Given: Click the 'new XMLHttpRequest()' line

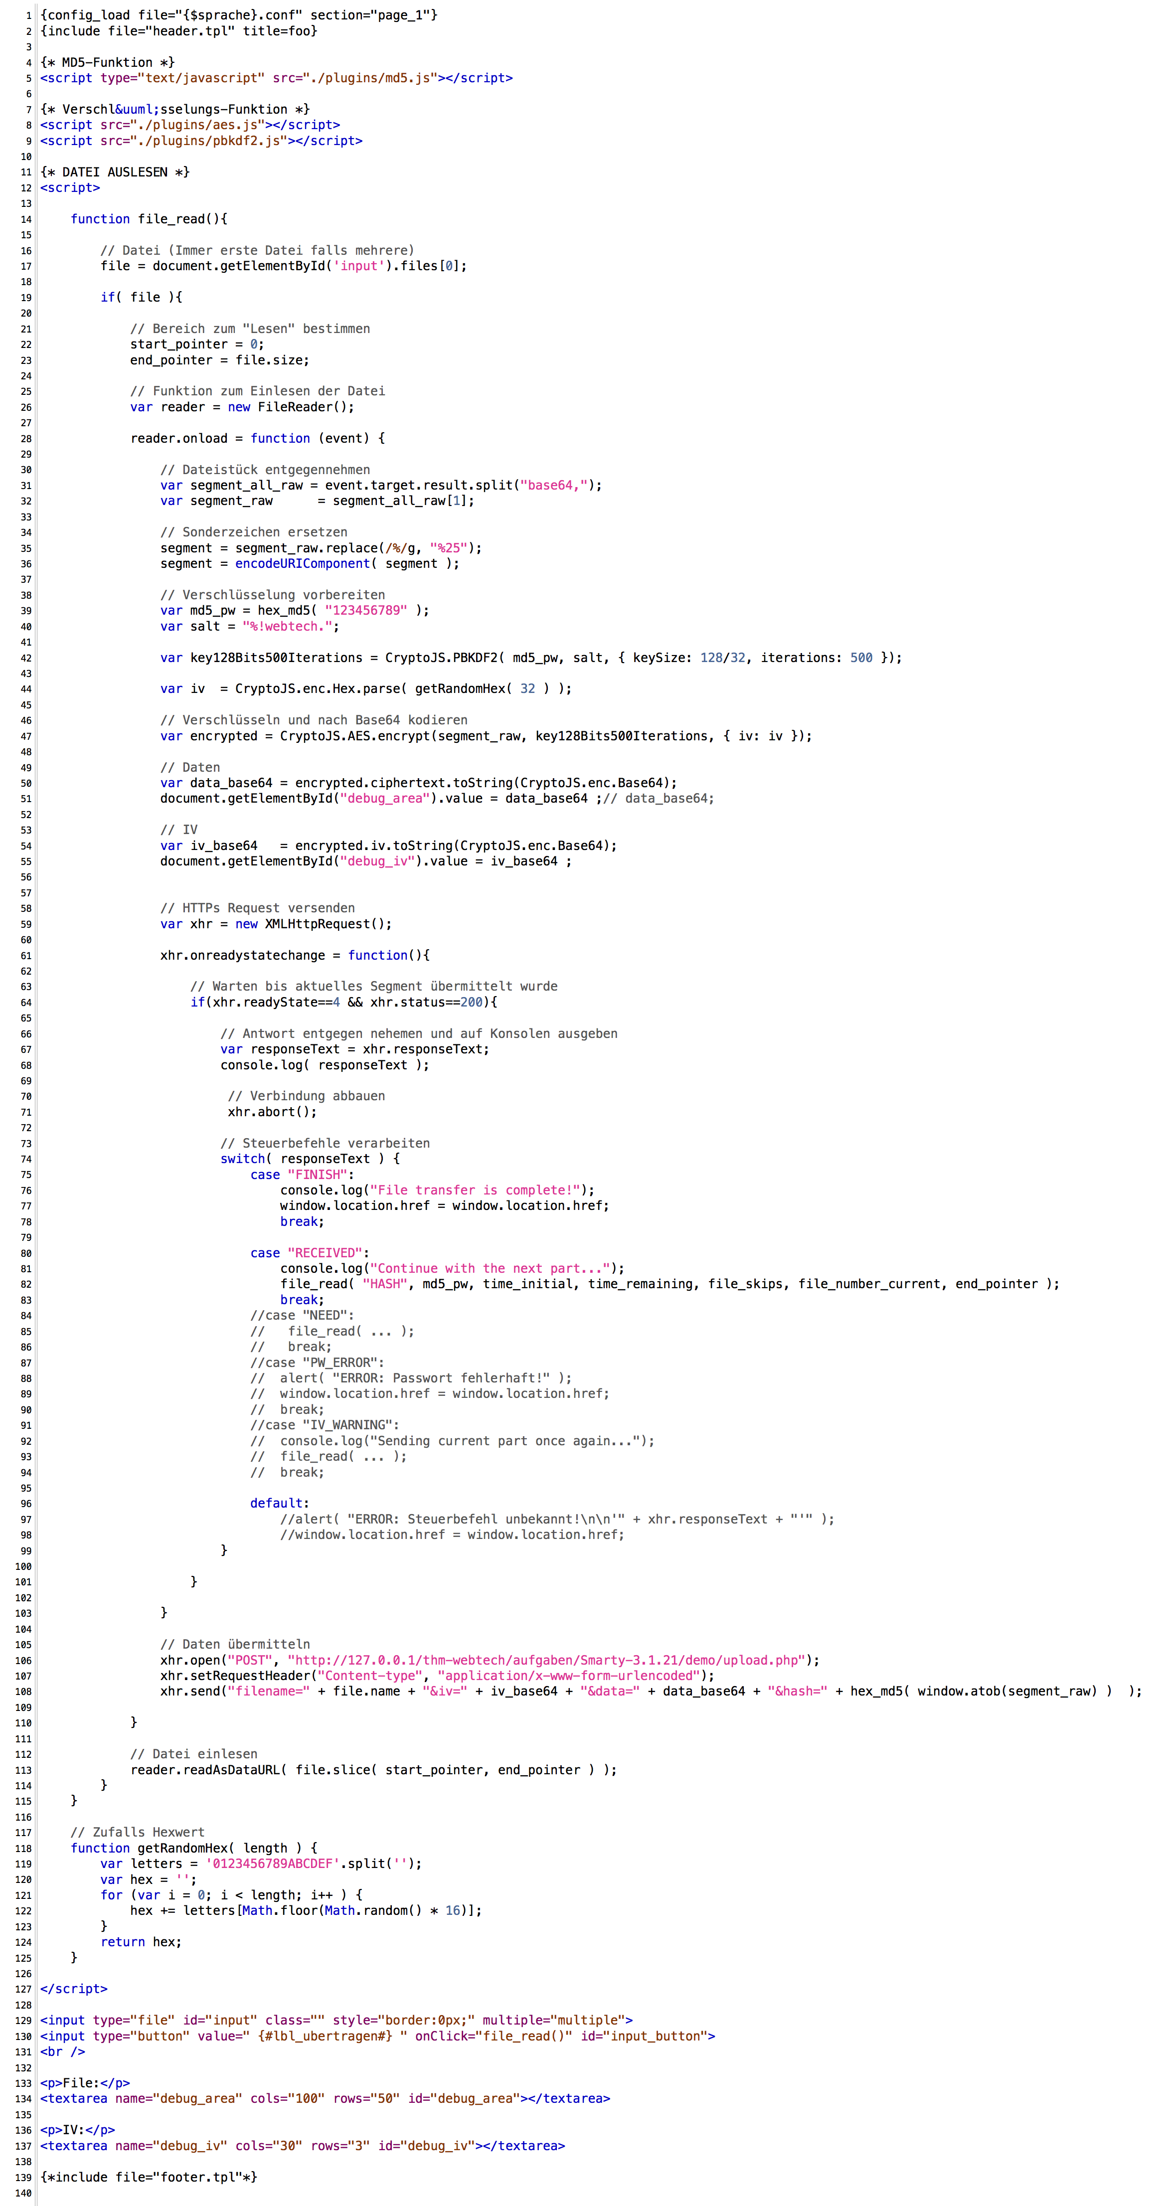Looking at the screenshot, I should click(276, 924).
